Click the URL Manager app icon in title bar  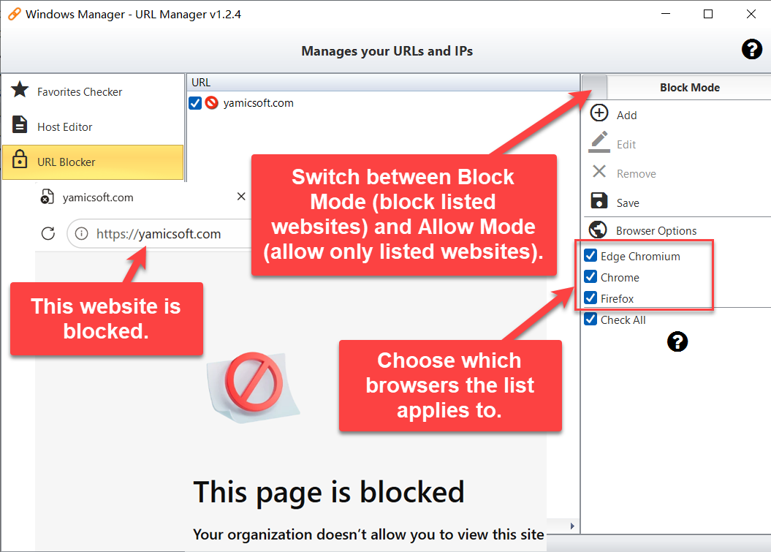(15, 14)
